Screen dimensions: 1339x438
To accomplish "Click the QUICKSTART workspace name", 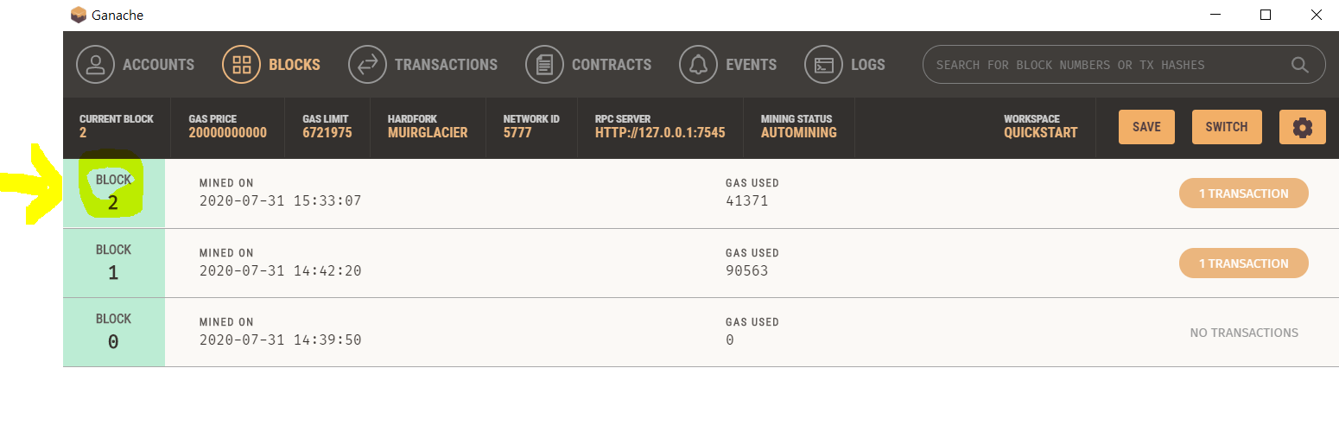I will click(1041, 133).
